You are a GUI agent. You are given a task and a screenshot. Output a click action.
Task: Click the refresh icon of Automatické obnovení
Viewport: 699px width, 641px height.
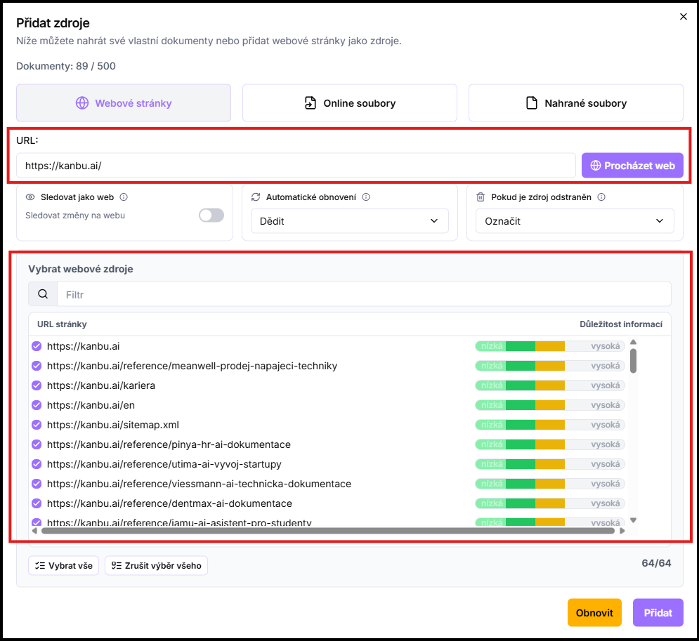pyautogui.click(x=256, y=197)
